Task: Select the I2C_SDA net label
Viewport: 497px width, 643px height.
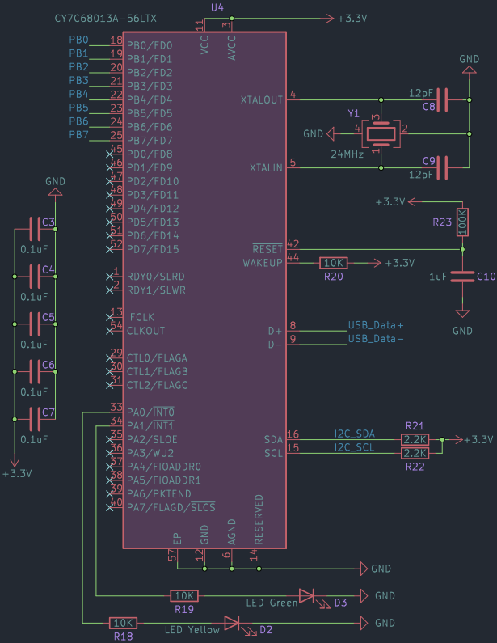Action: [x=355, y=434]
